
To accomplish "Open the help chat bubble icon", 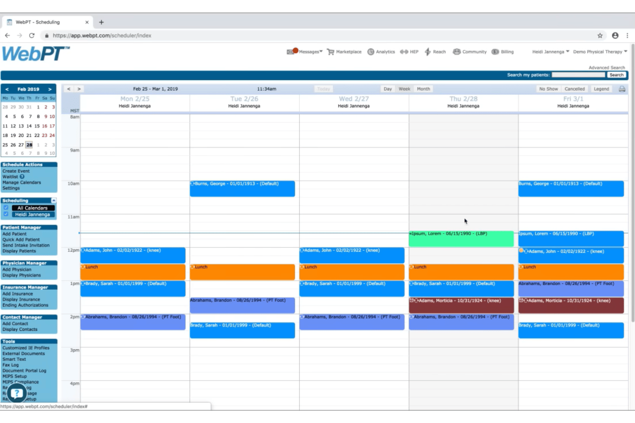I will coord(17,393).
